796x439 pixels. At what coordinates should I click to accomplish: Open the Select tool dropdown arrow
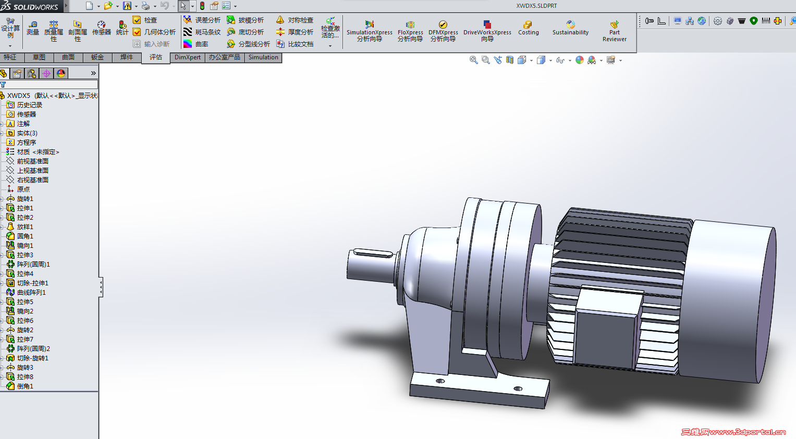pos(193,6)
